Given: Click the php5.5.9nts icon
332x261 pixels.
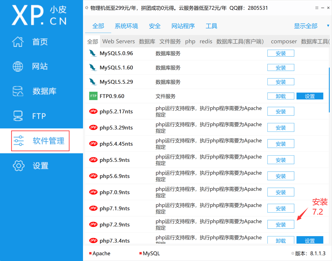Looking at the screenshot, I should (x=93, y=160).
